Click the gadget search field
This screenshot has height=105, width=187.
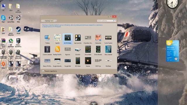tap(105, 21)
